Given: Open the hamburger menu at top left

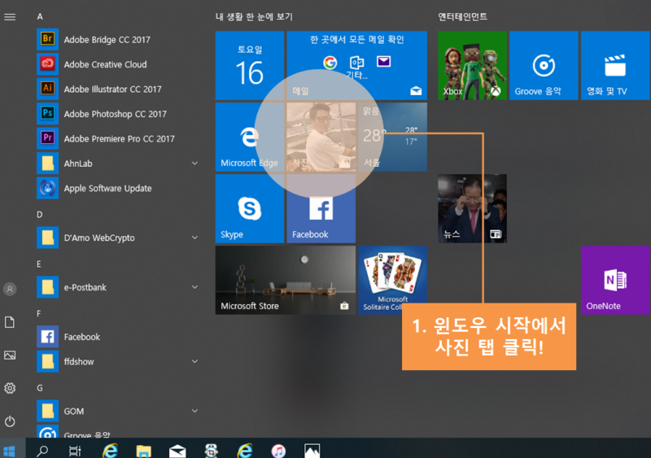Looking at the screenshot, I should click(10, 17).
